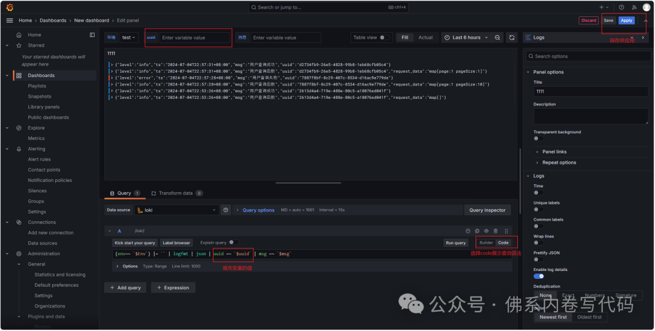Viewport: 655px width, 331px height.
Task: Open the user profile avatar
Action: pos(647,7)
